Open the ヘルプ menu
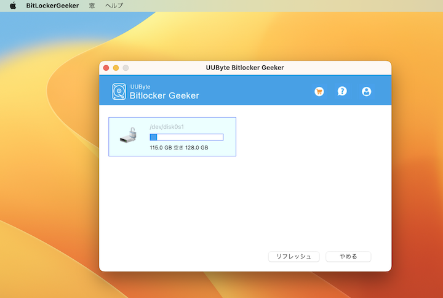Image resolution: width=443 pixels, height=298 pixels. (114, 6)
